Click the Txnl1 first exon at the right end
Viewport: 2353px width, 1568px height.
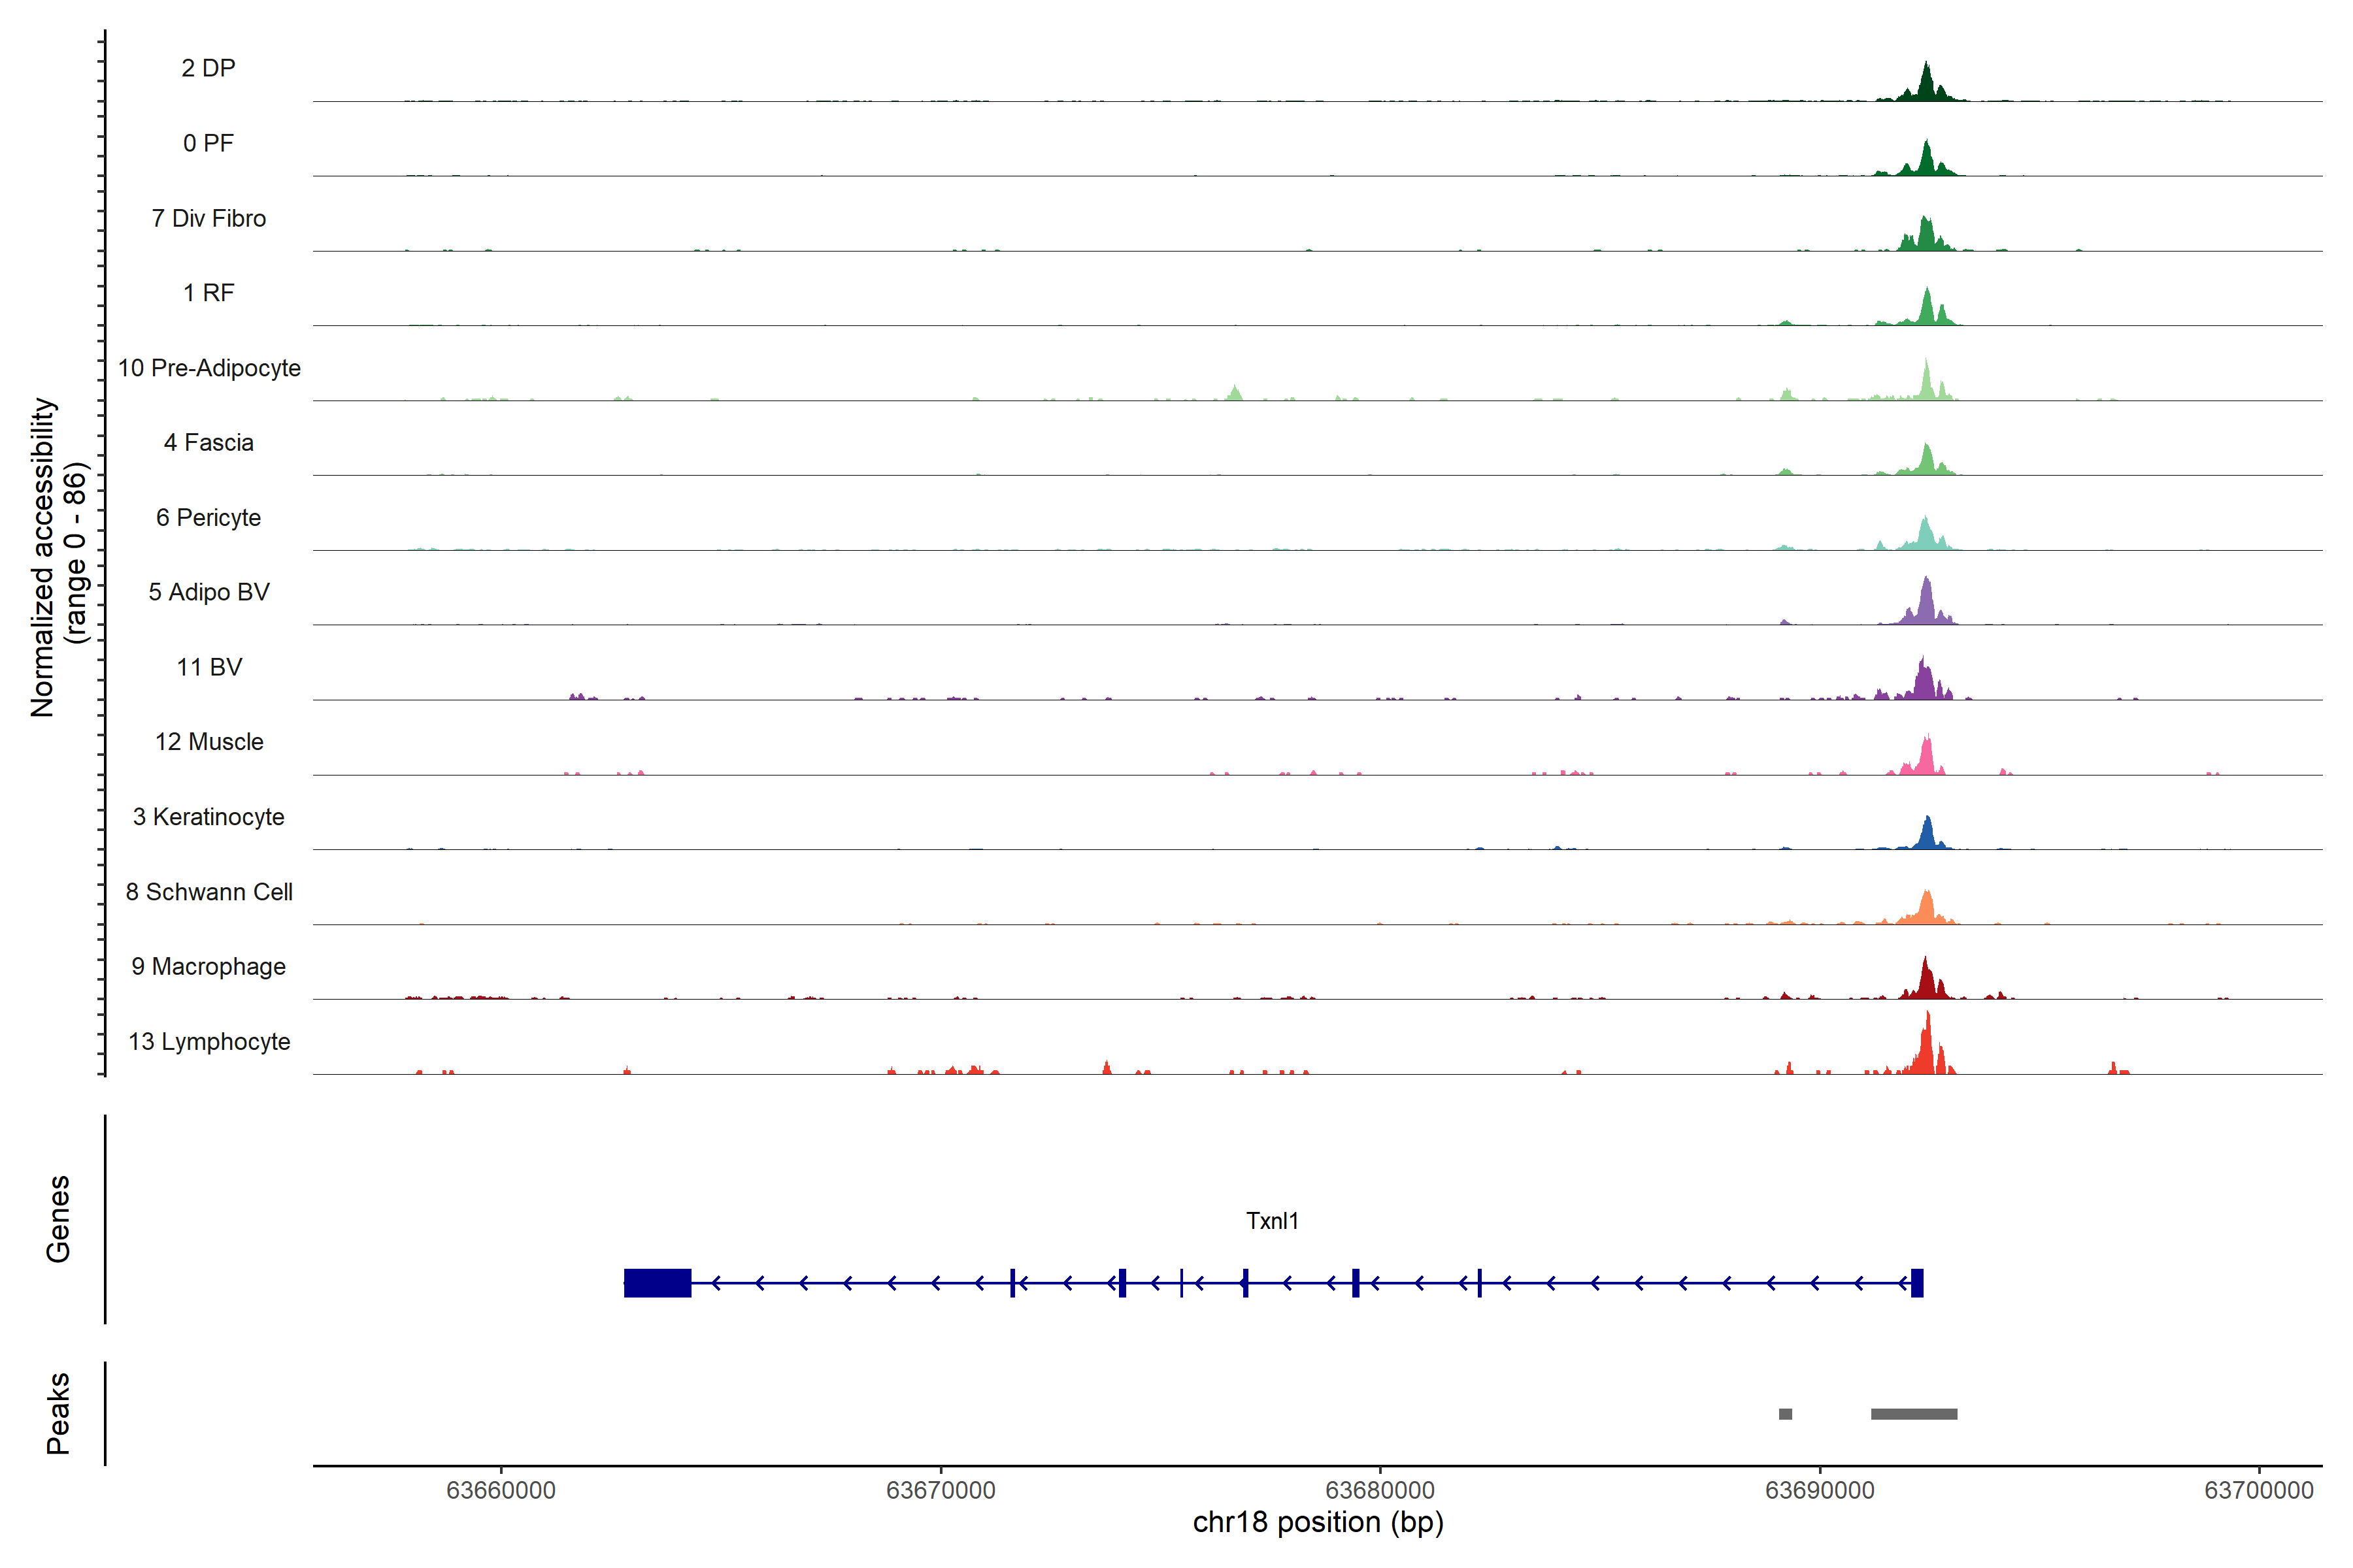pyautogui.click(x=1917, y=1282)
